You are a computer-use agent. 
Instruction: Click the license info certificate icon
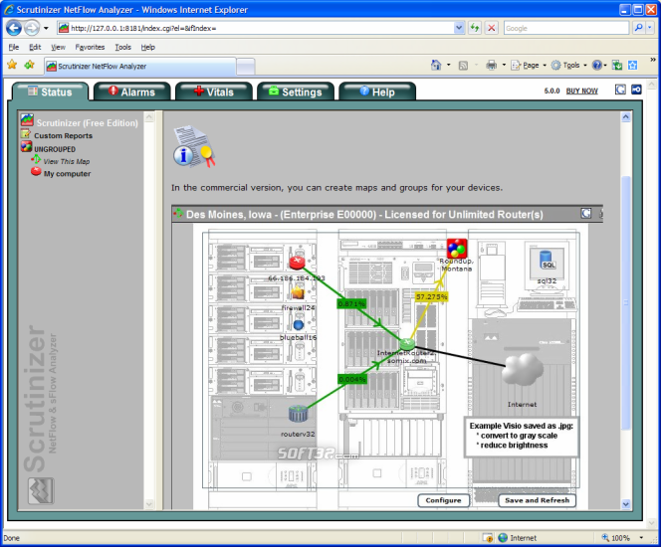click(193, 146)
